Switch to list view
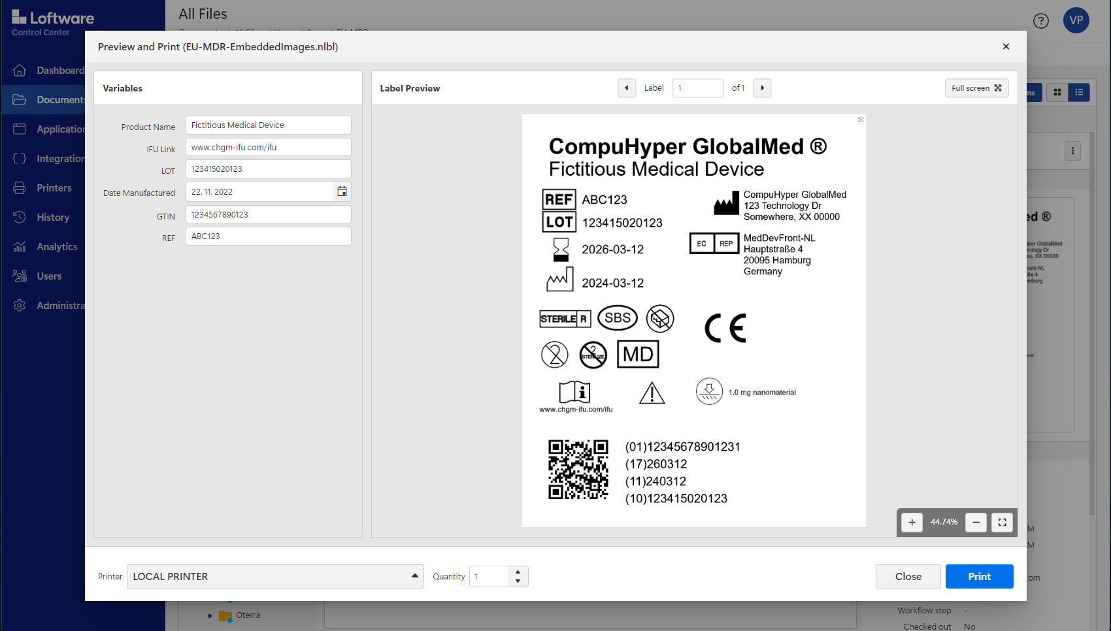 click(1079, 93)
